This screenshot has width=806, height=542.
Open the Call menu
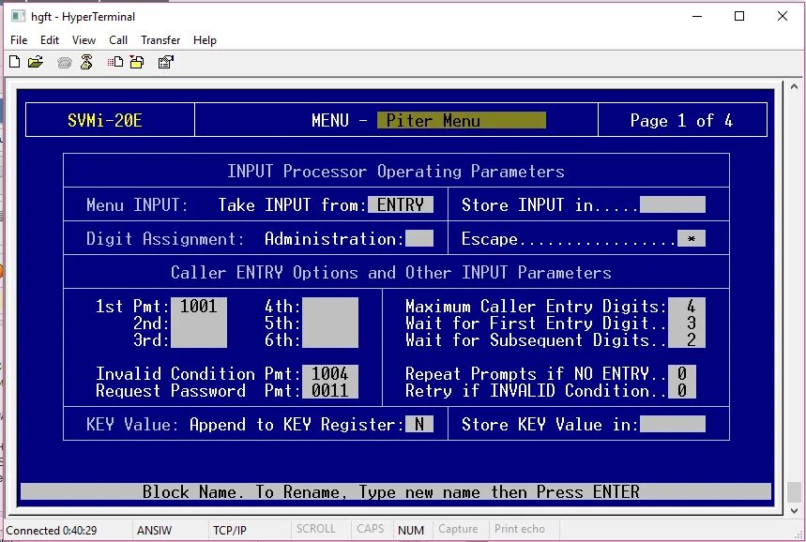click(118, 40)
